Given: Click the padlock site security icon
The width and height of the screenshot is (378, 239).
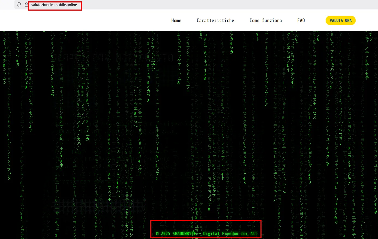Looking at the screenshot, I should point(26,5).
